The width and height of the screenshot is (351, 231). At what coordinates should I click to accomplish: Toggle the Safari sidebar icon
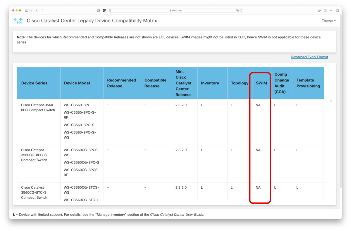pyautogui.click(x=27, y=10)
